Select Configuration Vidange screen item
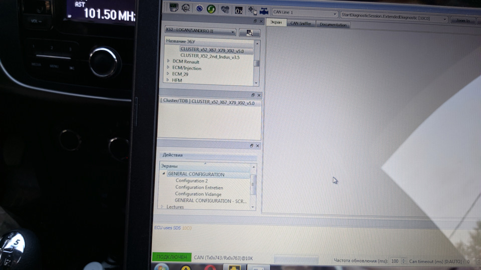This screenshot has height=270, width=481. point(198,194)
